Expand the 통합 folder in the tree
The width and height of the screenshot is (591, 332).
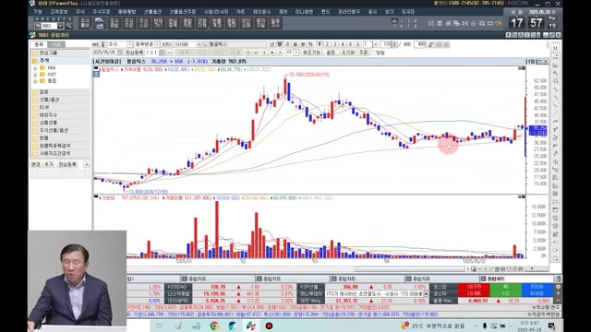coord(35,81)
